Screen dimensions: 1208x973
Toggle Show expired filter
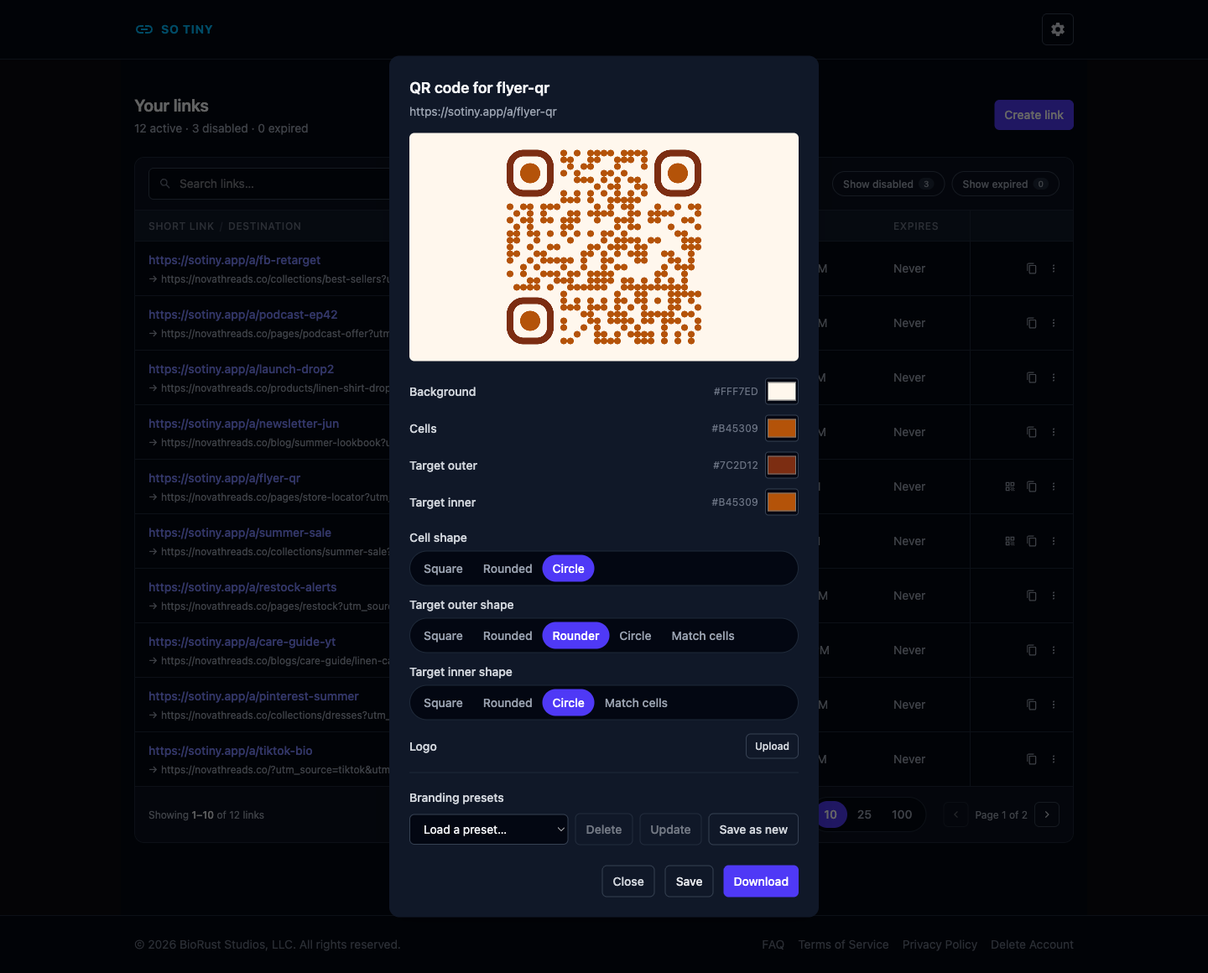(x=1005, y=184)
